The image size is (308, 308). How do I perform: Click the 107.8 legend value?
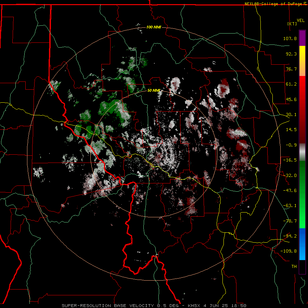click(290, 38)
